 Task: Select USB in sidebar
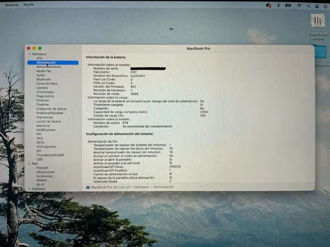pos(40,159)
